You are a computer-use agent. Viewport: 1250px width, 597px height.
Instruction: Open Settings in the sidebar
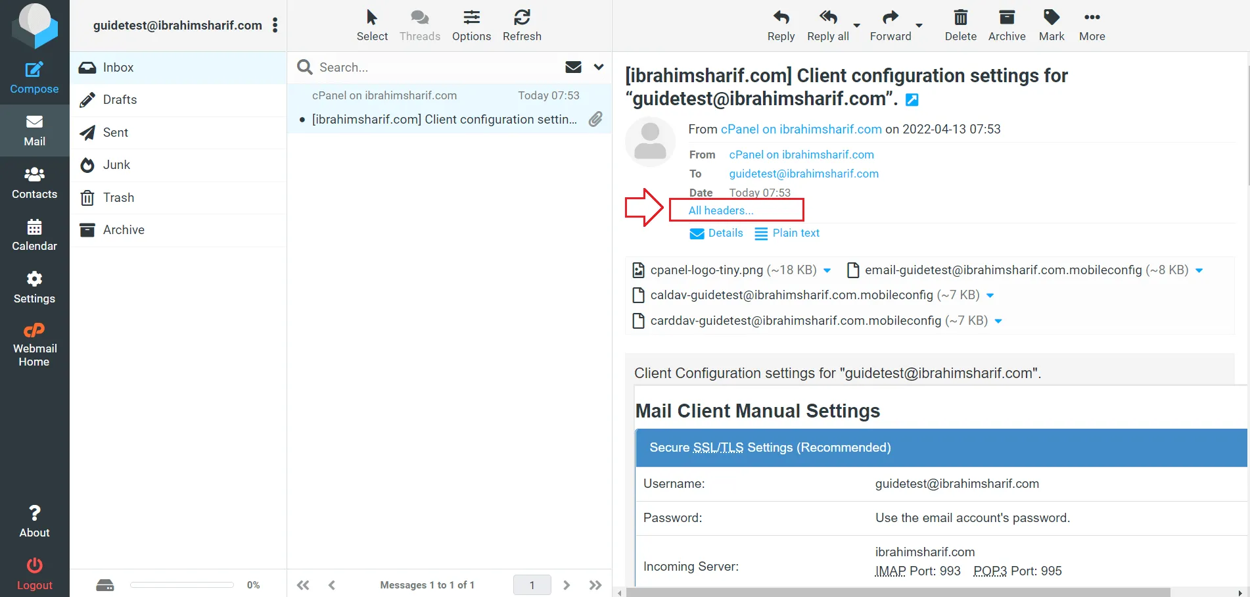(x=34, y=288)
